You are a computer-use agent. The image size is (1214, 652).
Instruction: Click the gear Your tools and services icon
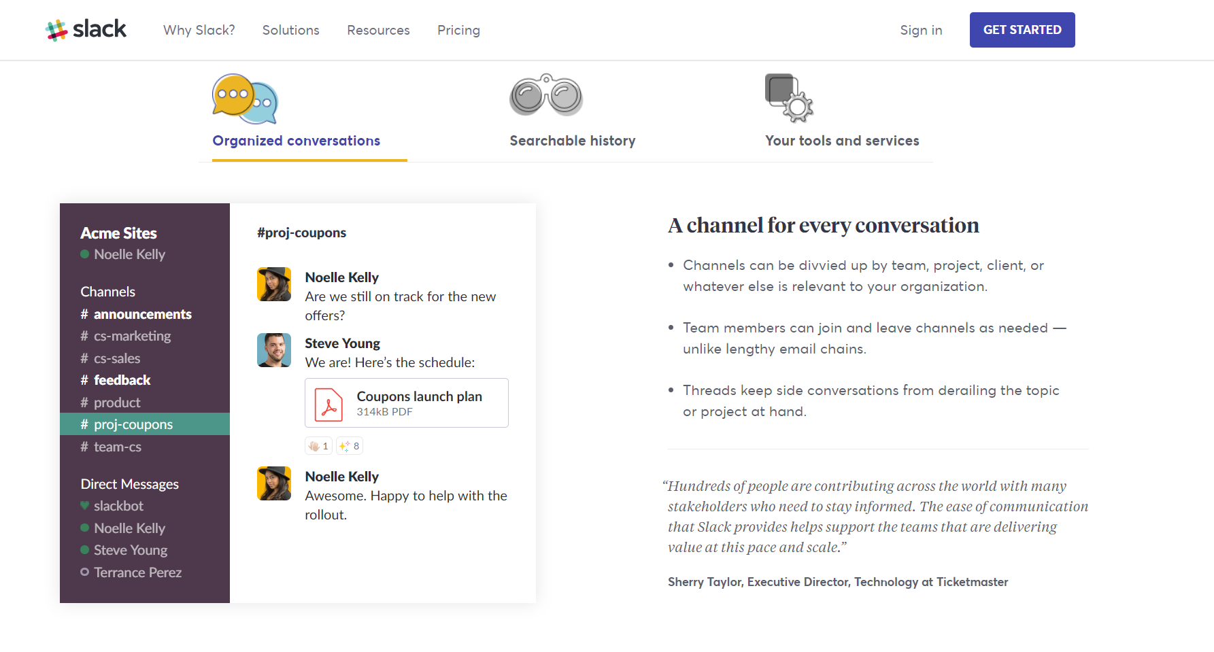coord(789,98)
